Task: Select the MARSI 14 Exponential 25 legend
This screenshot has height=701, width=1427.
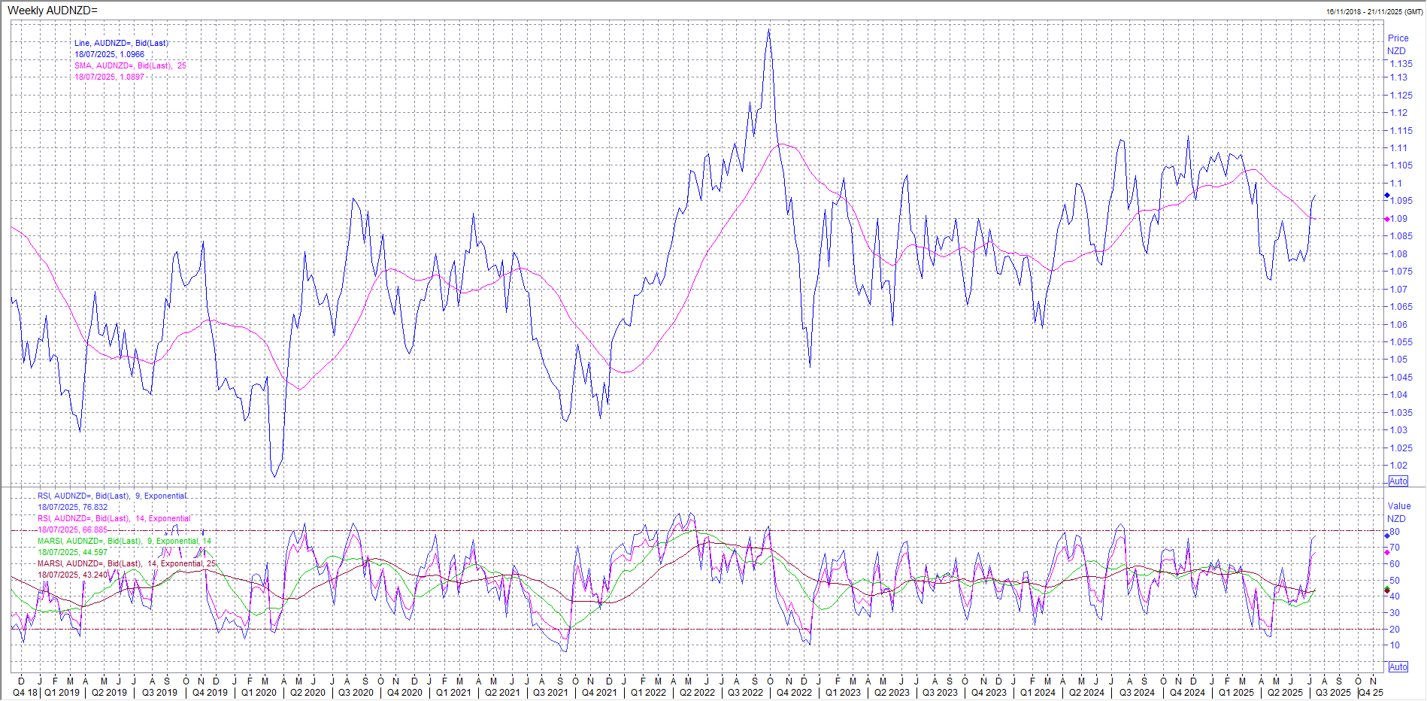Action: point(126,564)
